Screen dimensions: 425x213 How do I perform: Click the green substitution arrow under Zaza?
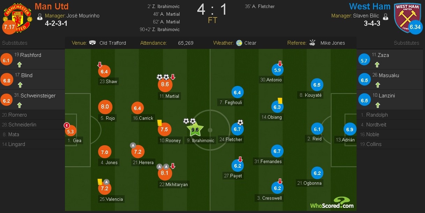point(377,65)
